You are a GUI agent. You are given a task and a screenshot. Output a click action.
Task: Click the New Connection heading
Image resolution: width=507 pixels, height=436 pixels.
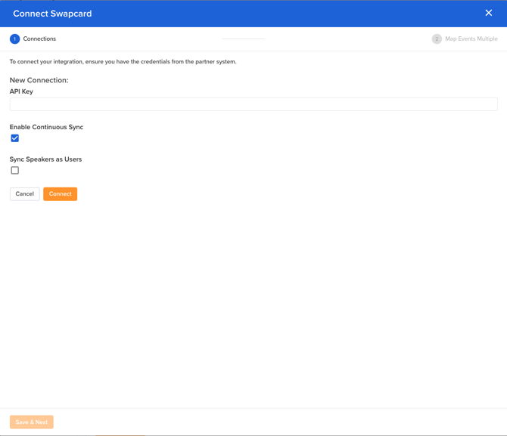(39, 80)
